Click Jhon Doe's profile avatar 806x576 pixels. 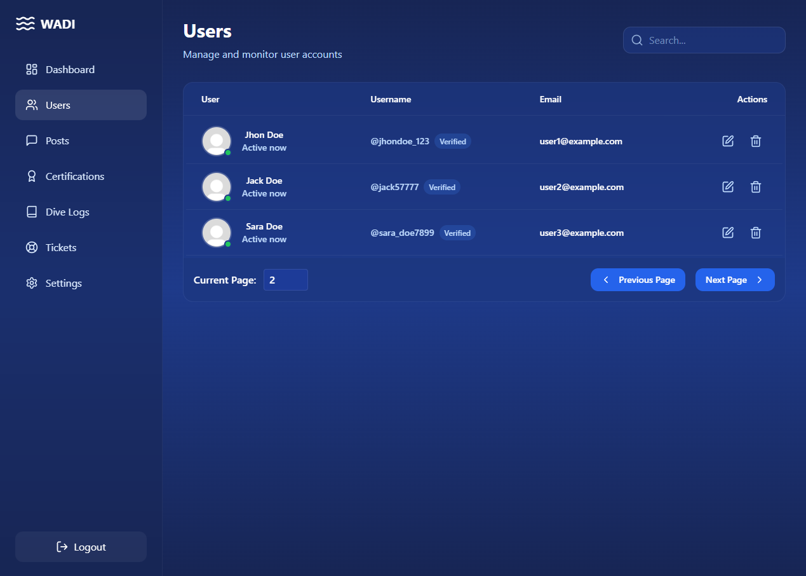[x=217, y=141]
